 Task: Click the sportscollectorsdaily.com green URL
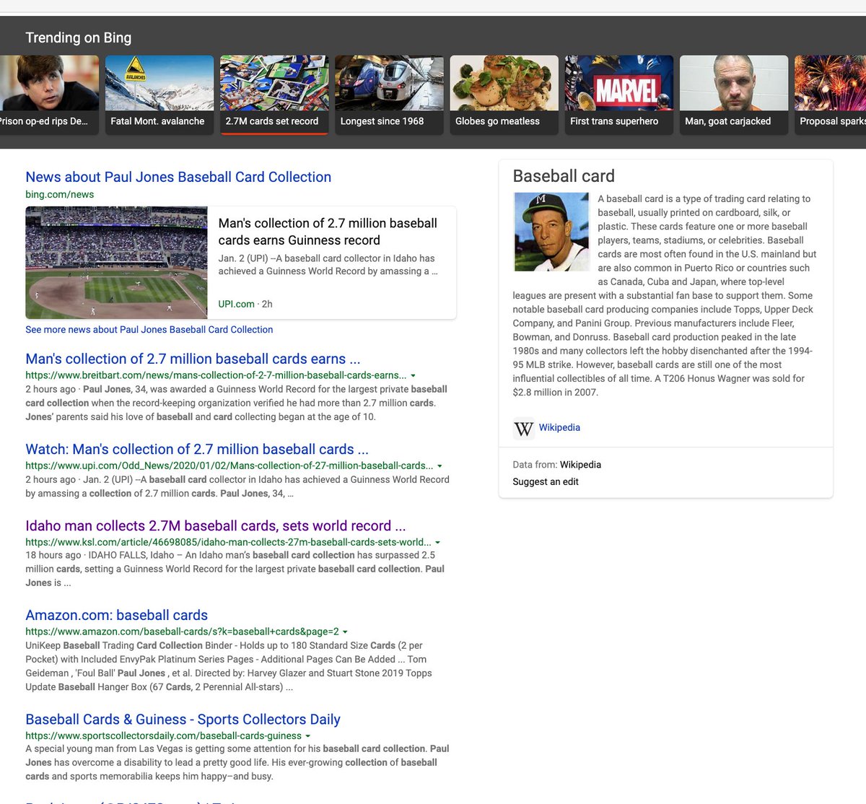[163, 736]
